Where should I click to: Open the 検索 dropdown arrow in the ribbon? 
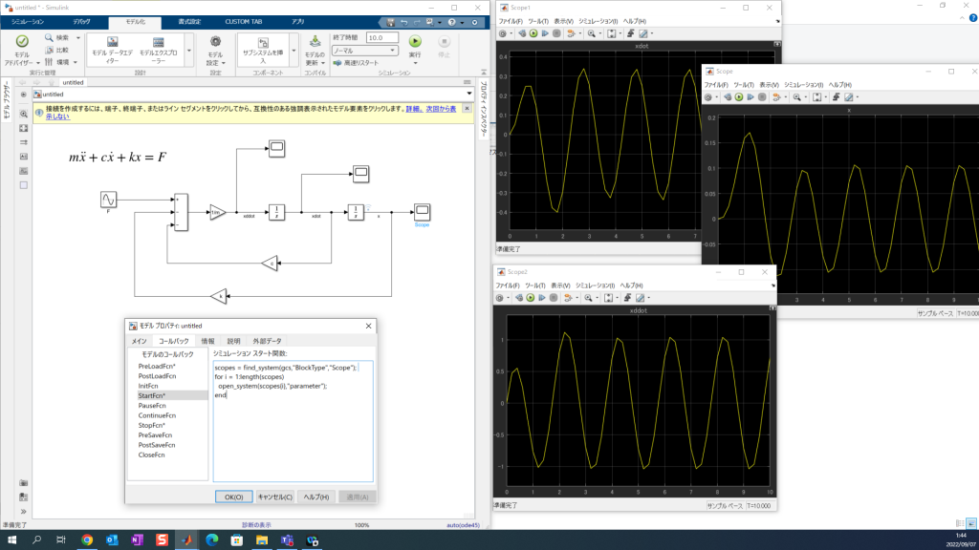(77, 38)
